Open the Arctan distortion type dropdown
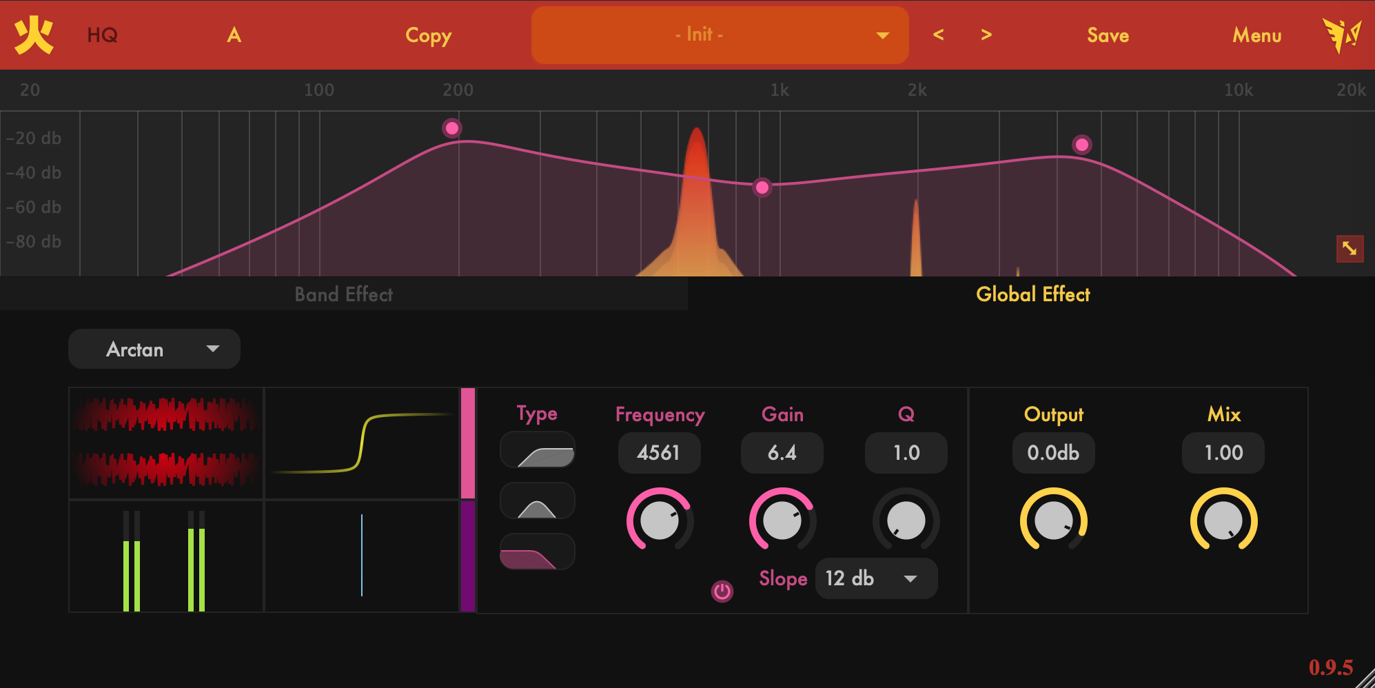This screenshot has height=688, width=1375. coord(154,349)
